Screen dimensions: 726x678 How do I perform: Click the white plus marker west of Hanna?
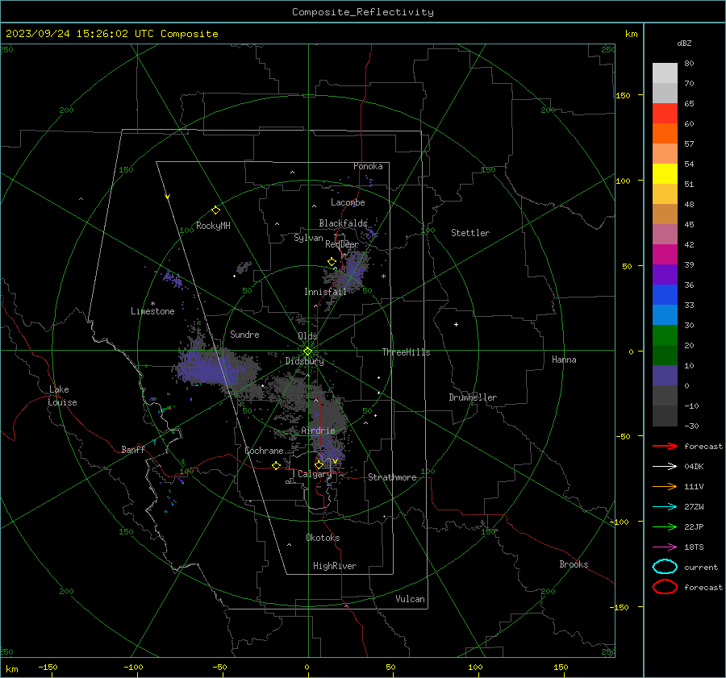click(x=456, y=324)
